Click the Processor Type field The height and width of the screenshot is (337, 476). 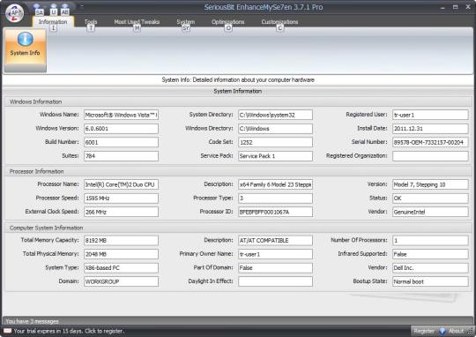(x=275, y=198)
